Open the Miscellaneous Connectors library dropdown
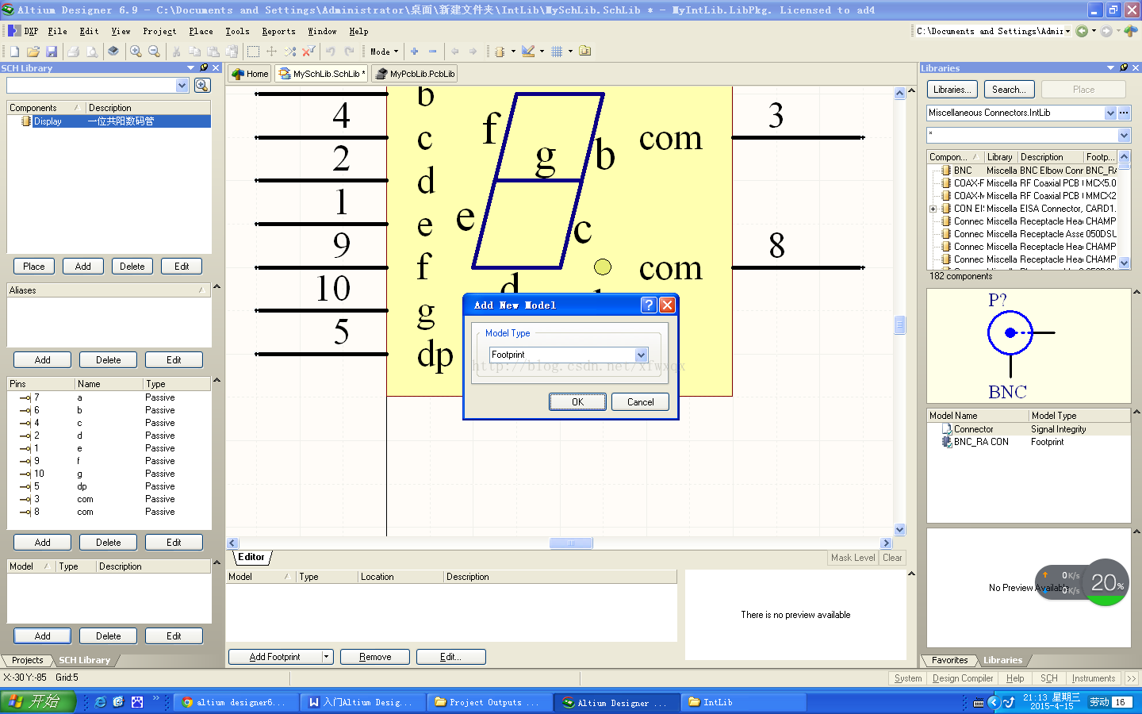The width and height of the screenshot is (1142, 714). click(1109, 113)
